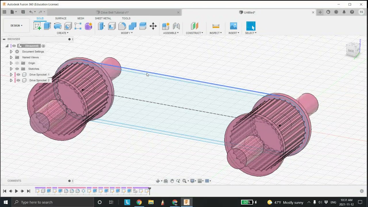
Task: Expand the Drive Sprocket:1 node
Action: tap(11, 74)
